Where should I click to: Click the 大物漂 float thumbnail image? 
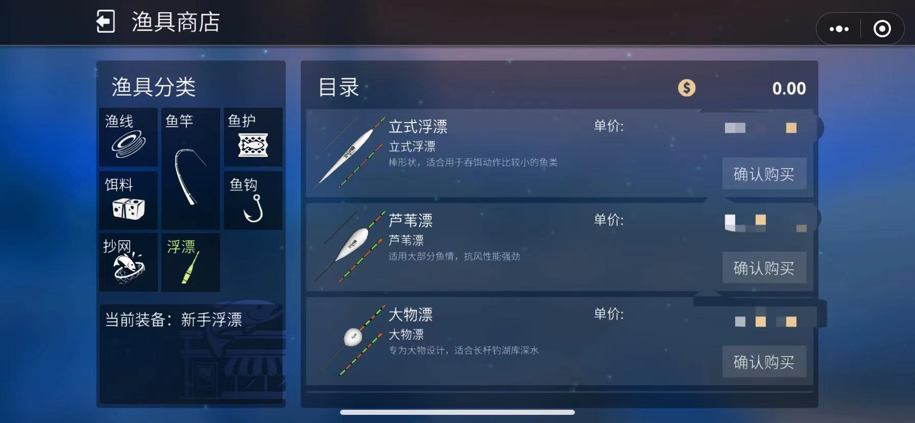pyautogui.click(x=350, y=340)
